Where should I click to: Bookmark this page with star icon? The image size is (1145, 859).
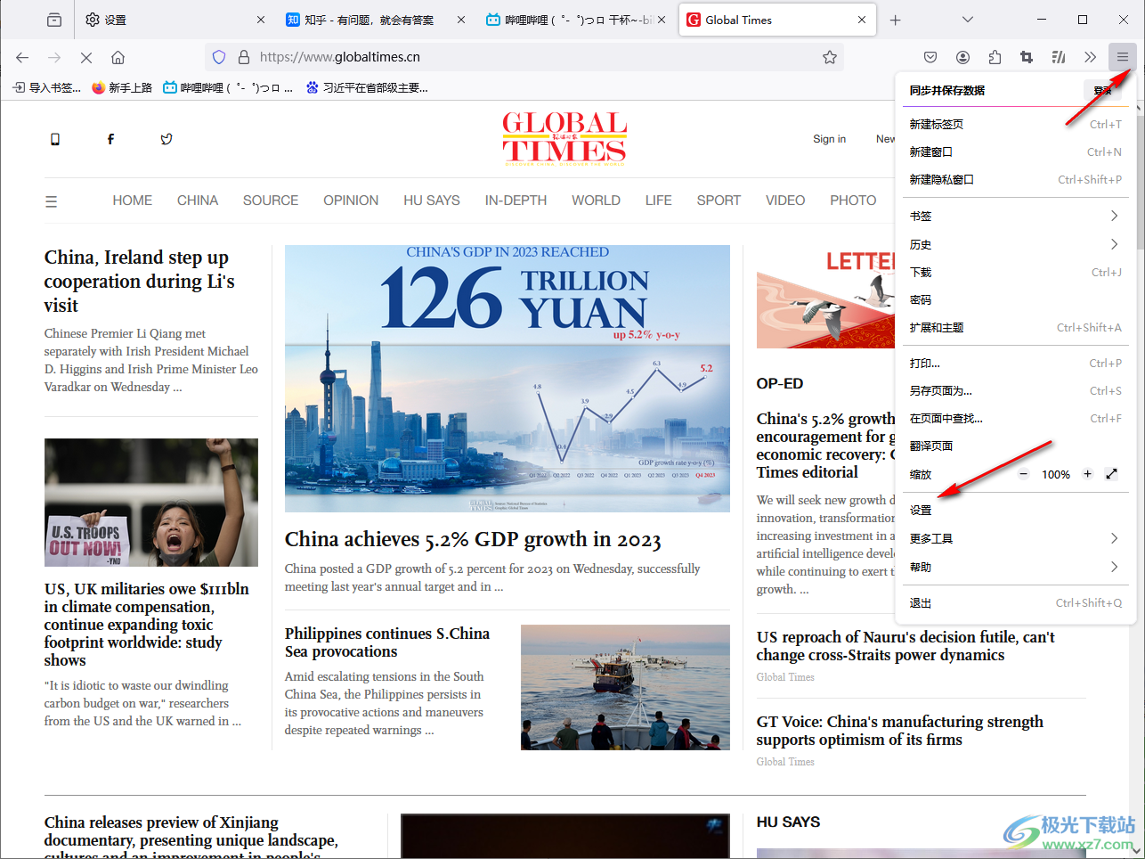pos(830,57)
